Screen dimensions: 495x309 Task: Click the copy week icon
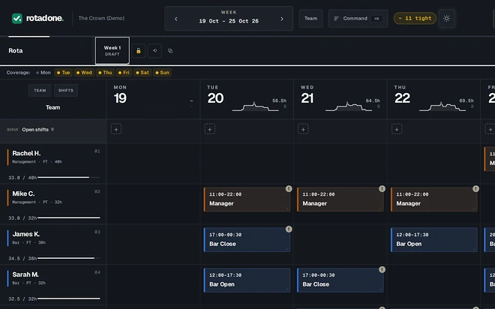tap(170, 51)
